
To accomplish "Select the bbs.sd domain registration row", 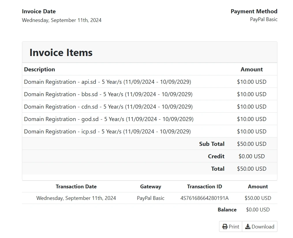I will click(108, 94).
